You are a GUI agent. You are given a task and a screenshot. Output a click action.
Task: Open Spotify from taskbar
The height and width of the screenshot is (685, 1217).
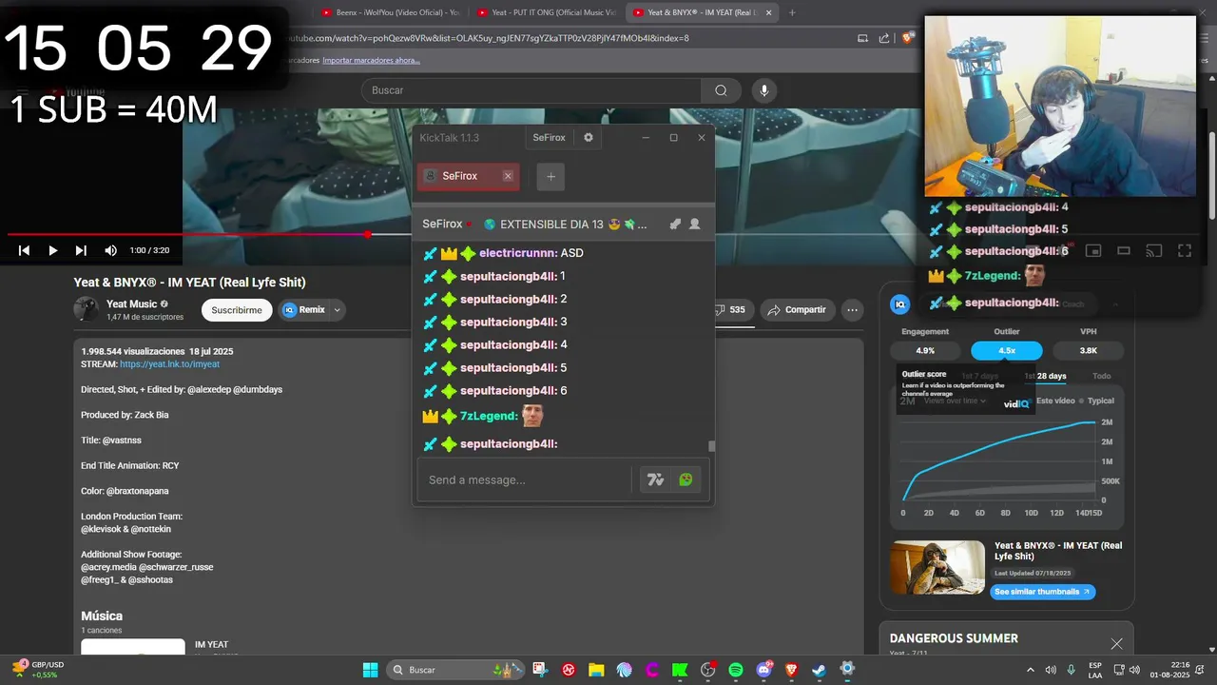(x=736, y=670)
